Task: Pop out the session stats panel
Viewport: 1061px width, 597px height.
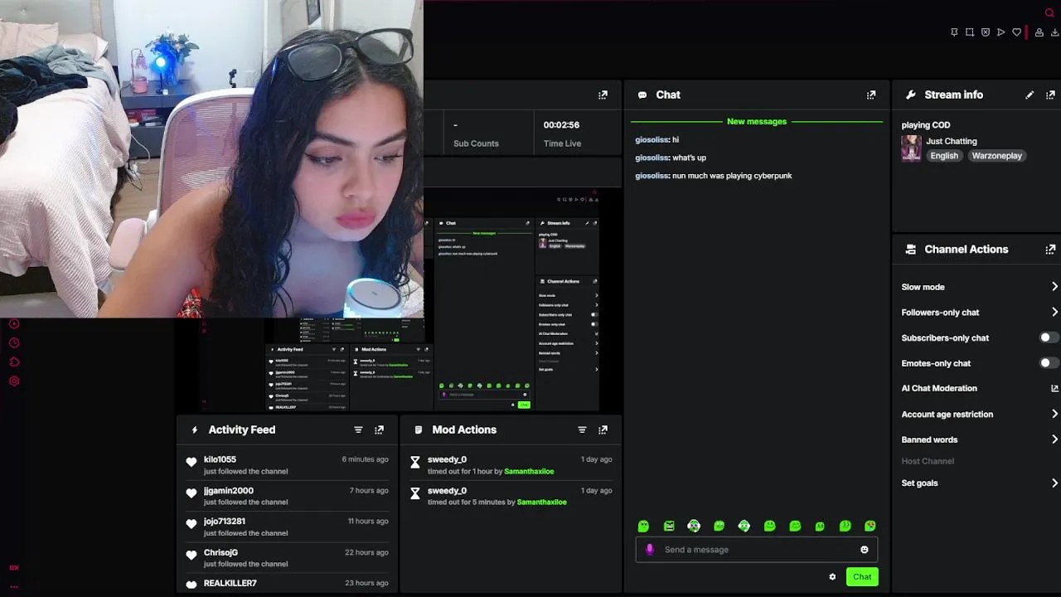Action: point(603,95)
